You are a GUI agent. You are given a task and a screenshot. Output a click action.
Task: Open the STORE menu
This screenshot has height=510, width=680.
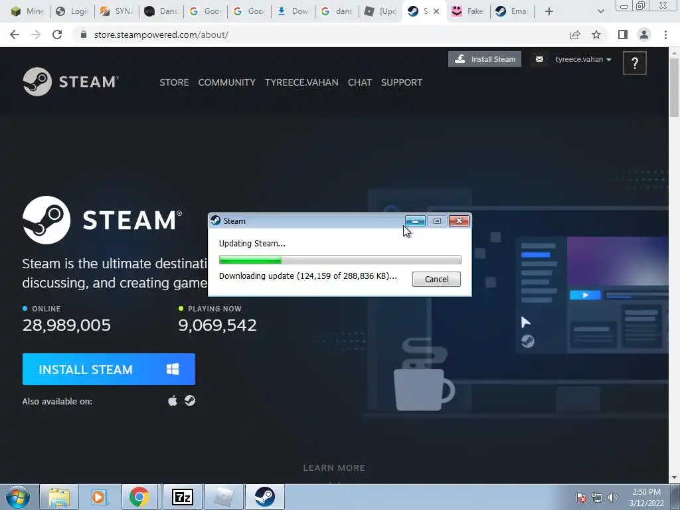[174, 82]
